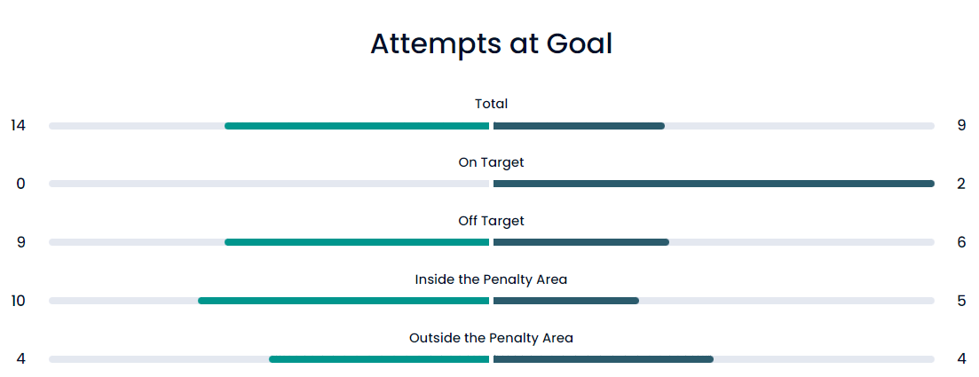Click the Inside Penalty Area value 10

(x=18, y=301)
